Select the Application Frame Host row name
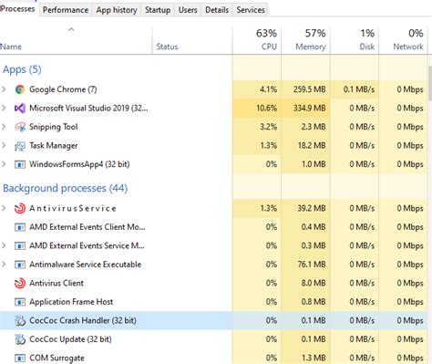The width and height of the screenshot is (432, 364). point(71,302)
